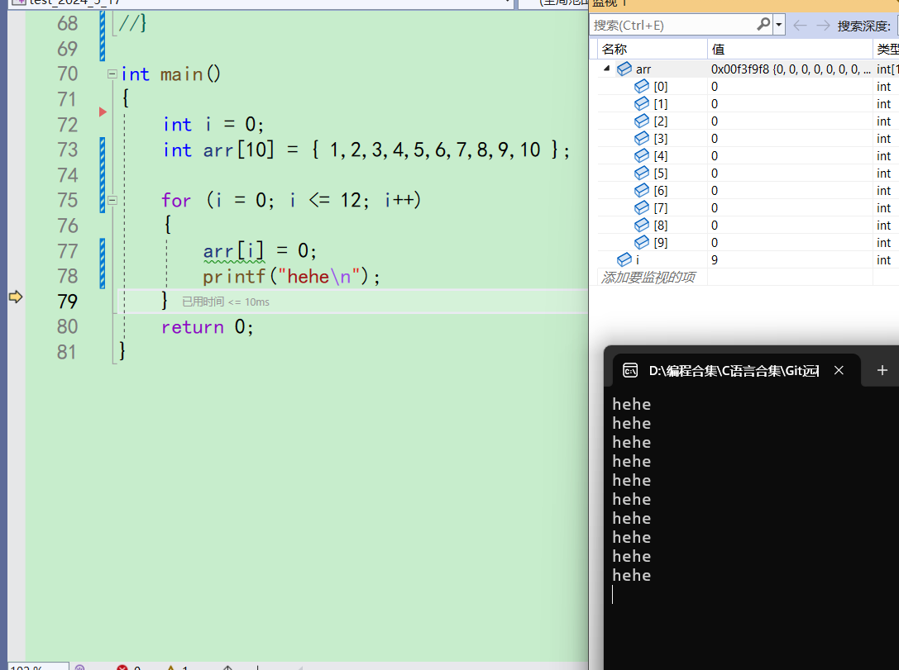
Task: Click 'int main()' declaration
Action: (171, 74)
